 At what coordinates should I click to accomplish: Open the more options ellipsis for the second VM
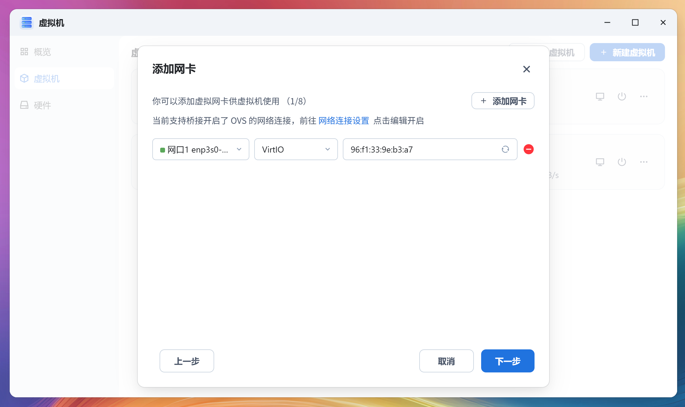click(x=644, y=162)
